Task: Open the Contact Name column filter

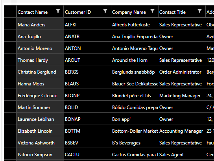Action: coord(58,11)
